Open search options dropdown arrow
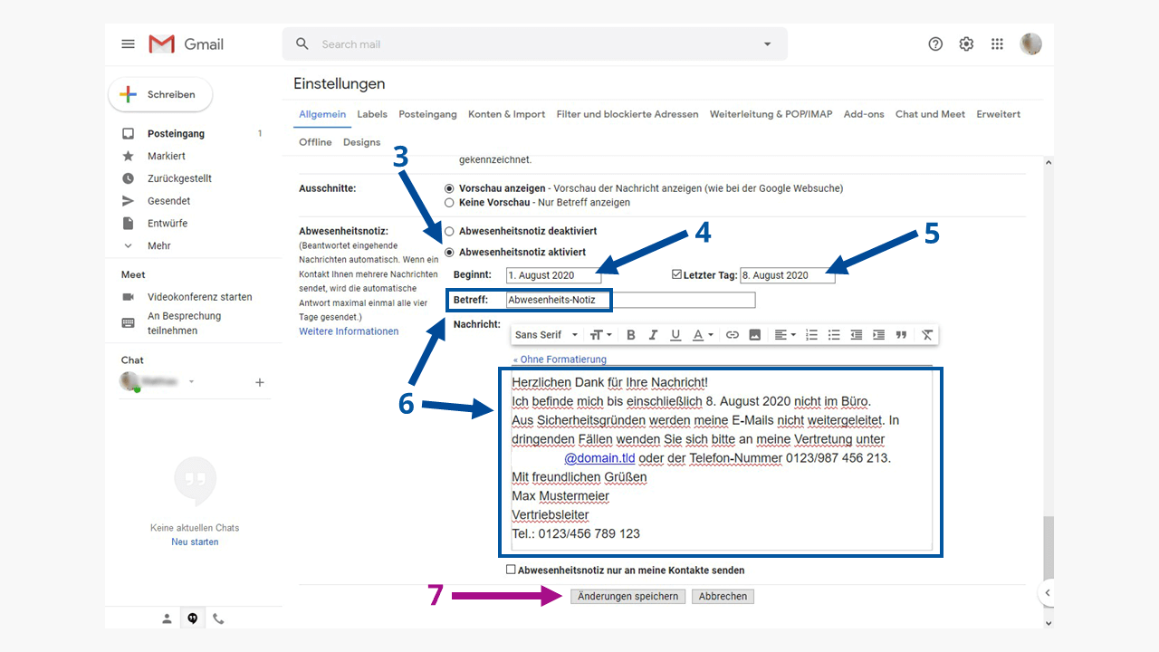1159x652 pixels. point(768,44)
